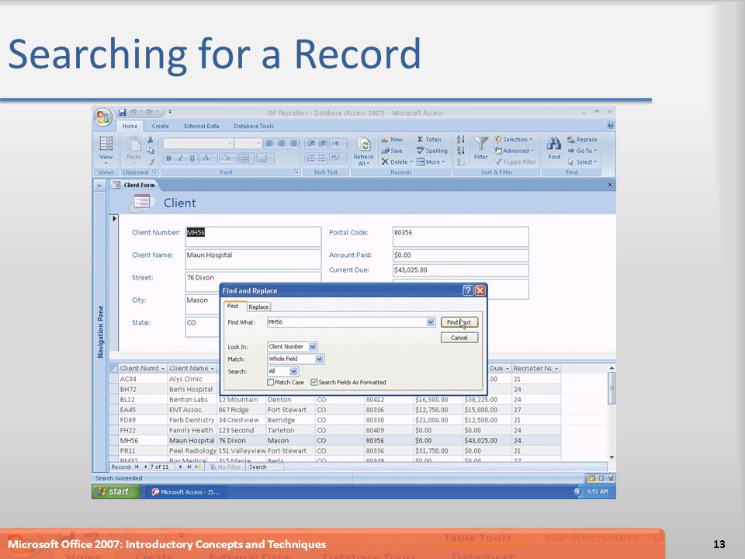This screenshot has width=745, height=559.
Task: Click the Align Left button
Action: coord(269,143)
